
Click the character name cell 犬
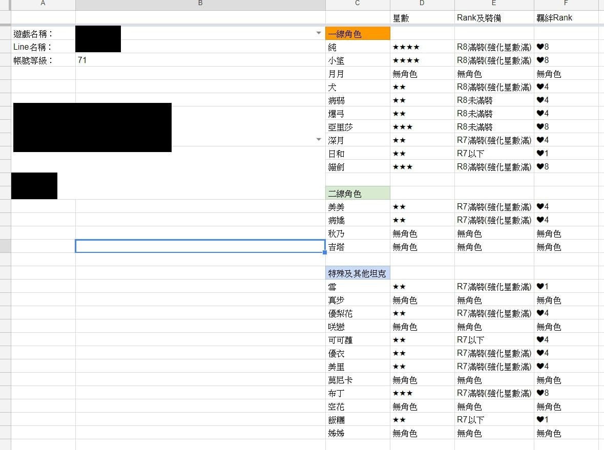(x=358, y=87)
